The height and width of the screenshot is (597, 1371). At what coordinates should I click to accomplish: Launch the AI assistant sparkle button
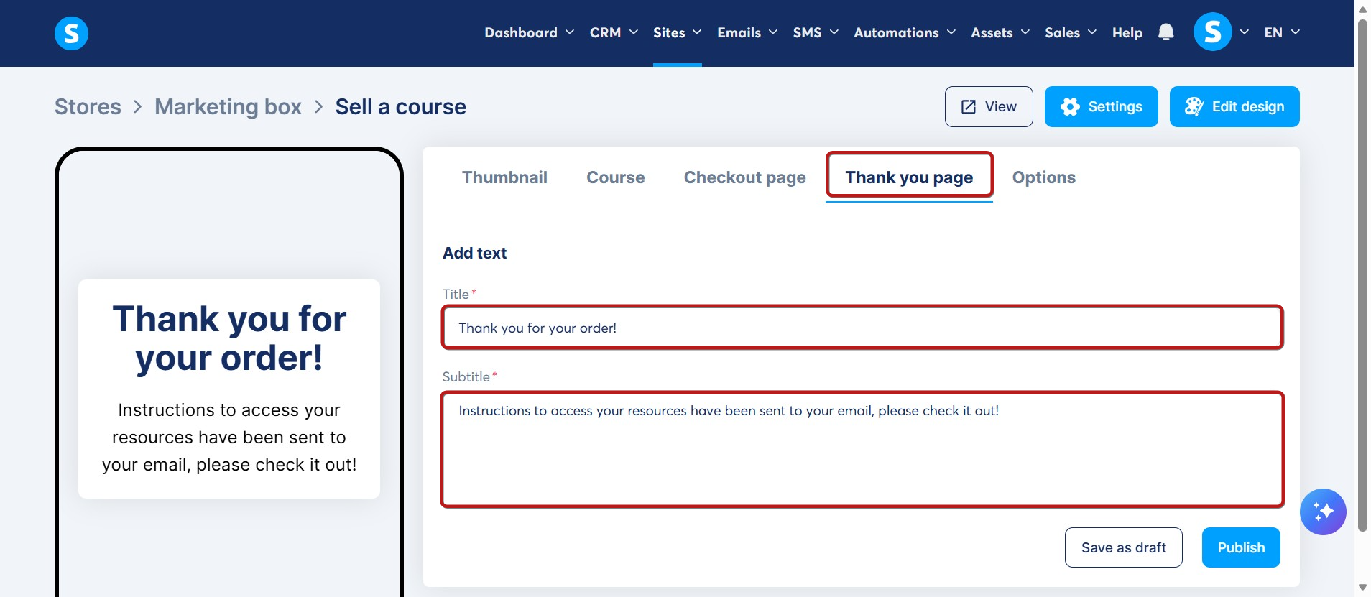click(x=1322, y=512)
